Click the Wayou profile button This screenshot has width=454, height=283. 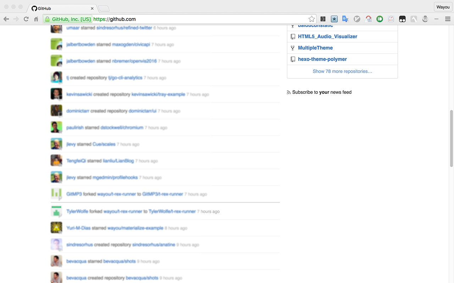(x=443, y=7)
